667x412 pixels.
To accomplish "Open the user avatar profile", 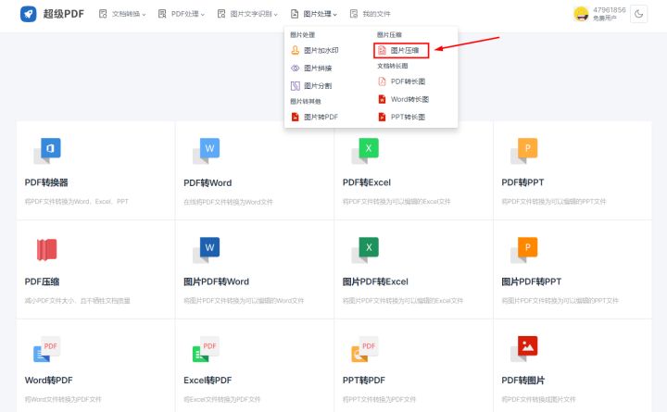I will click(581, 14).
